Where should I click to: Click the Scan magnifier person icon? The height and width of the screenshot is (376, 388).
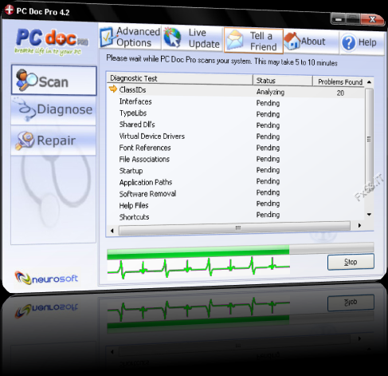[x=26, y=80]
